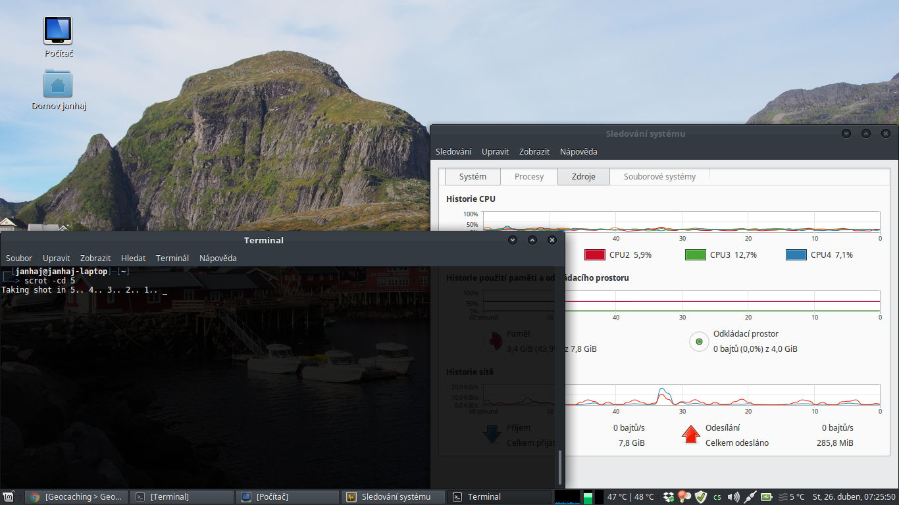899x505 pixels.
Task: Switch to the Systém tab
Action: point(473,176)
